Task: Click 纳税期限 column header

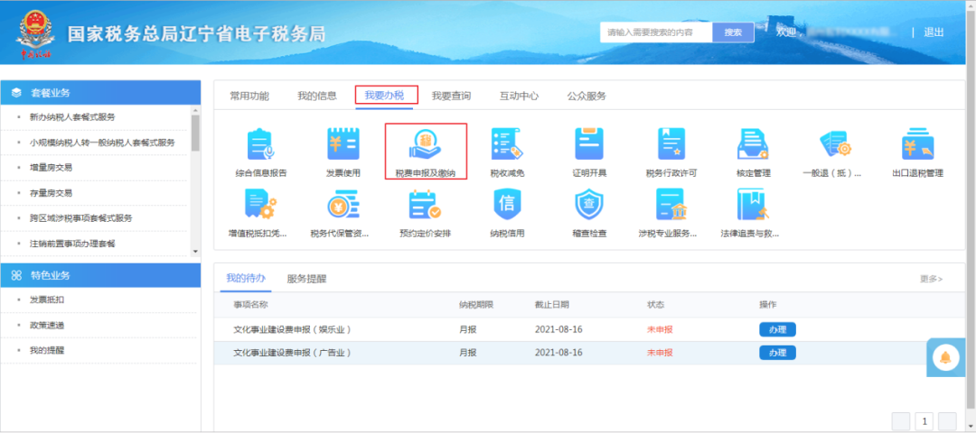Action: (476, 305)
